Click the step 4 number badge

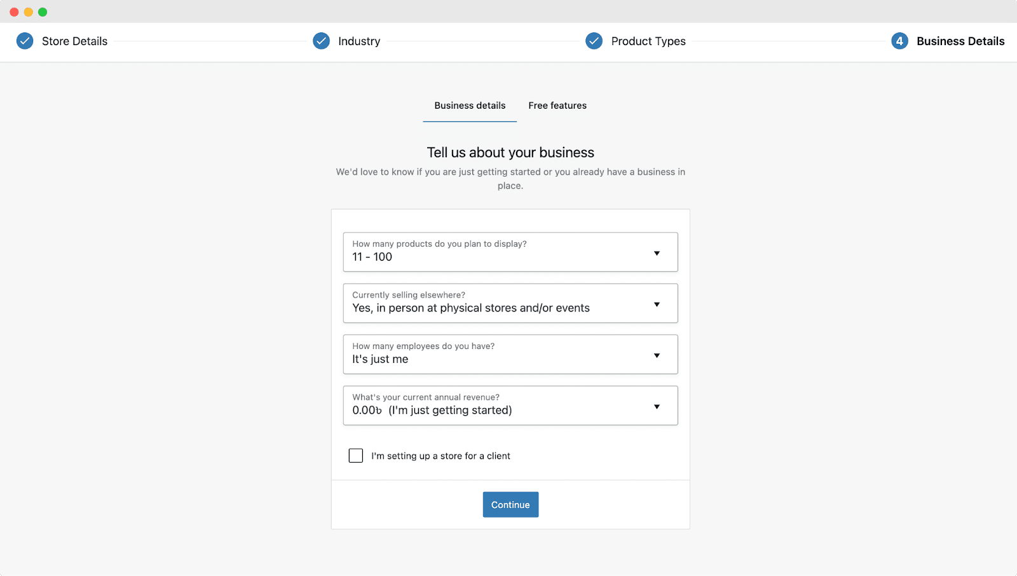(x=899, y=41)
